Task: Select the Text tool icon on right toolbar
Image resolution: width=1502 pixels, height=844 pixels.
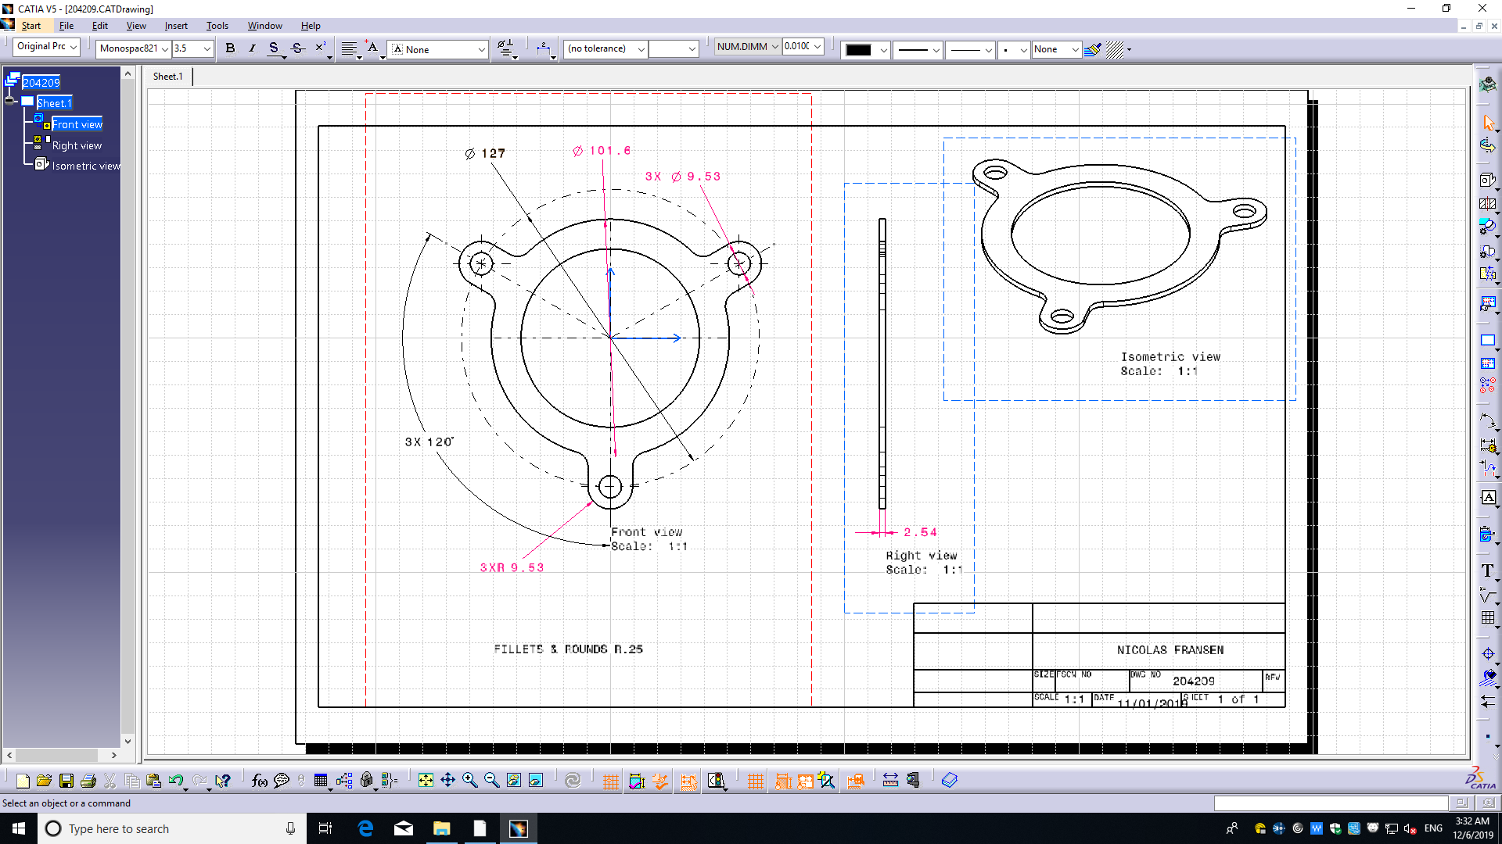Action: pyautogui.click(x=1487, y=571)
